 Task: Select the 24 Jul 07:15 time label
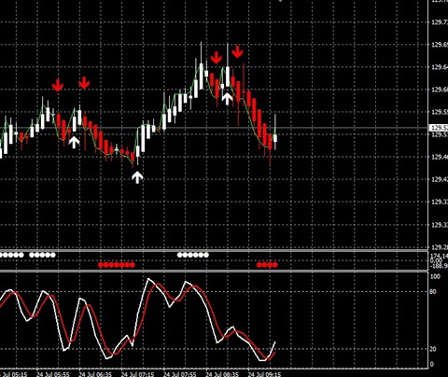pyautogui.click(x=137, y=374)
